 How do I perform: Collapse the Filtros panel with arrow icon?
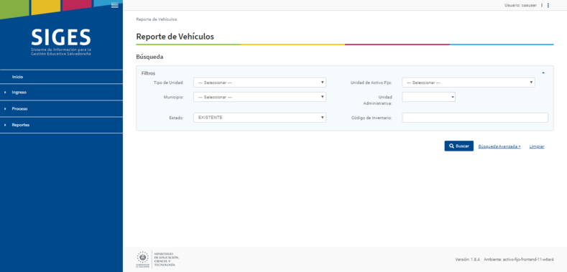click(x=543, y=73)
